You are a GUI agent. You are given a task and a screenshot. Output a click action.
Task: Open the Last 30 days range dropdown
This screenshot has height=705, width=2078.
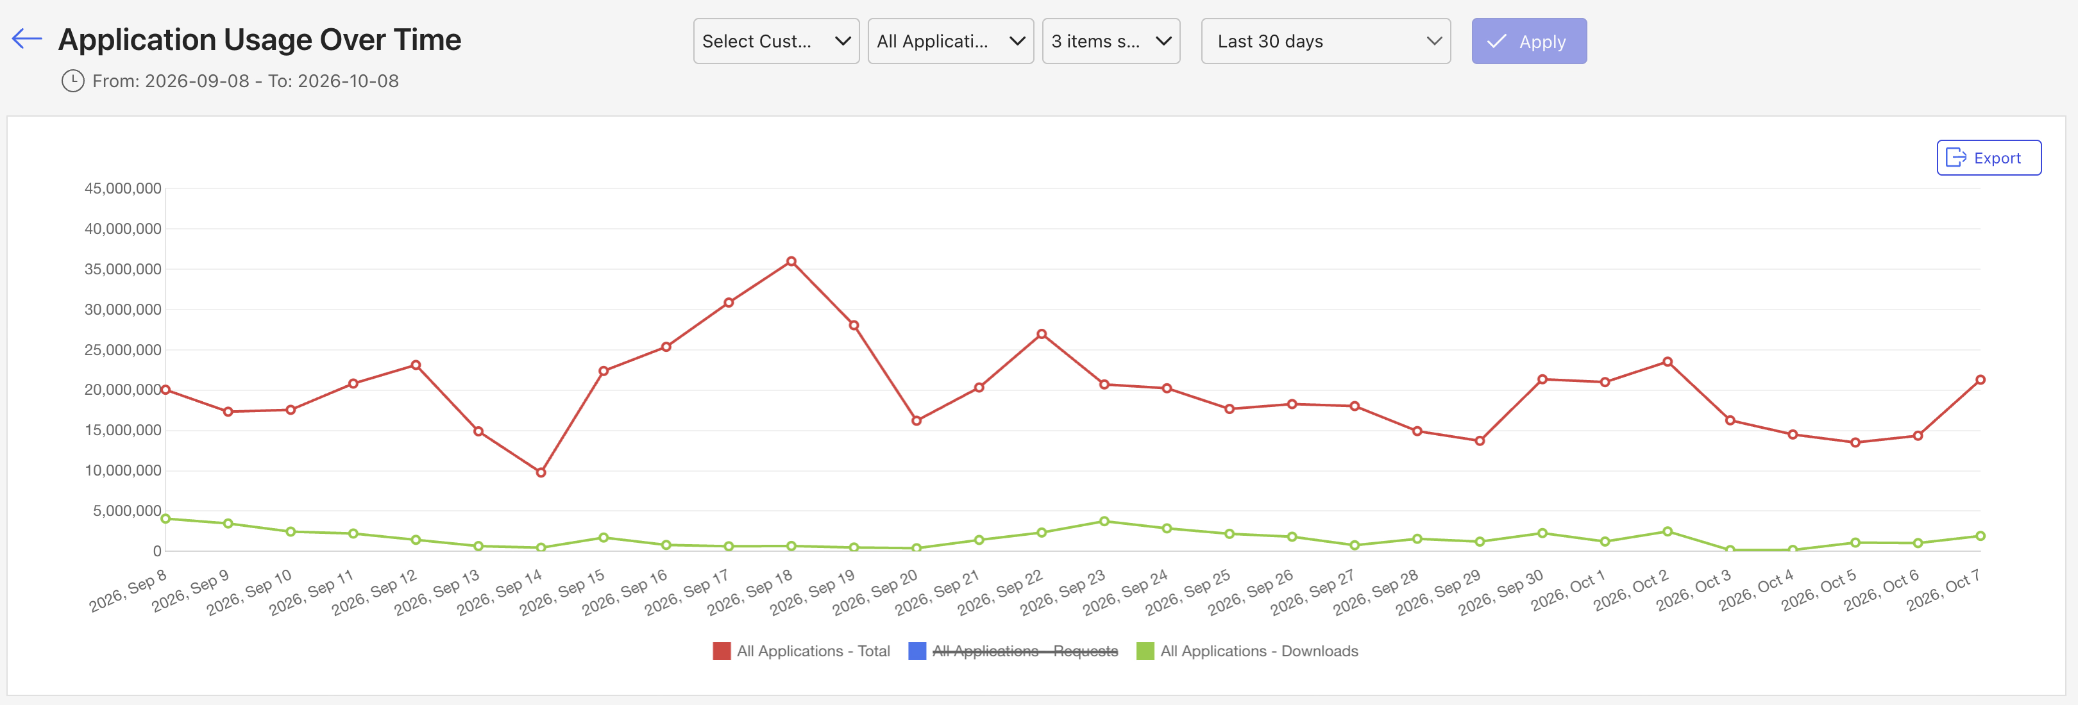[1326, 41]
